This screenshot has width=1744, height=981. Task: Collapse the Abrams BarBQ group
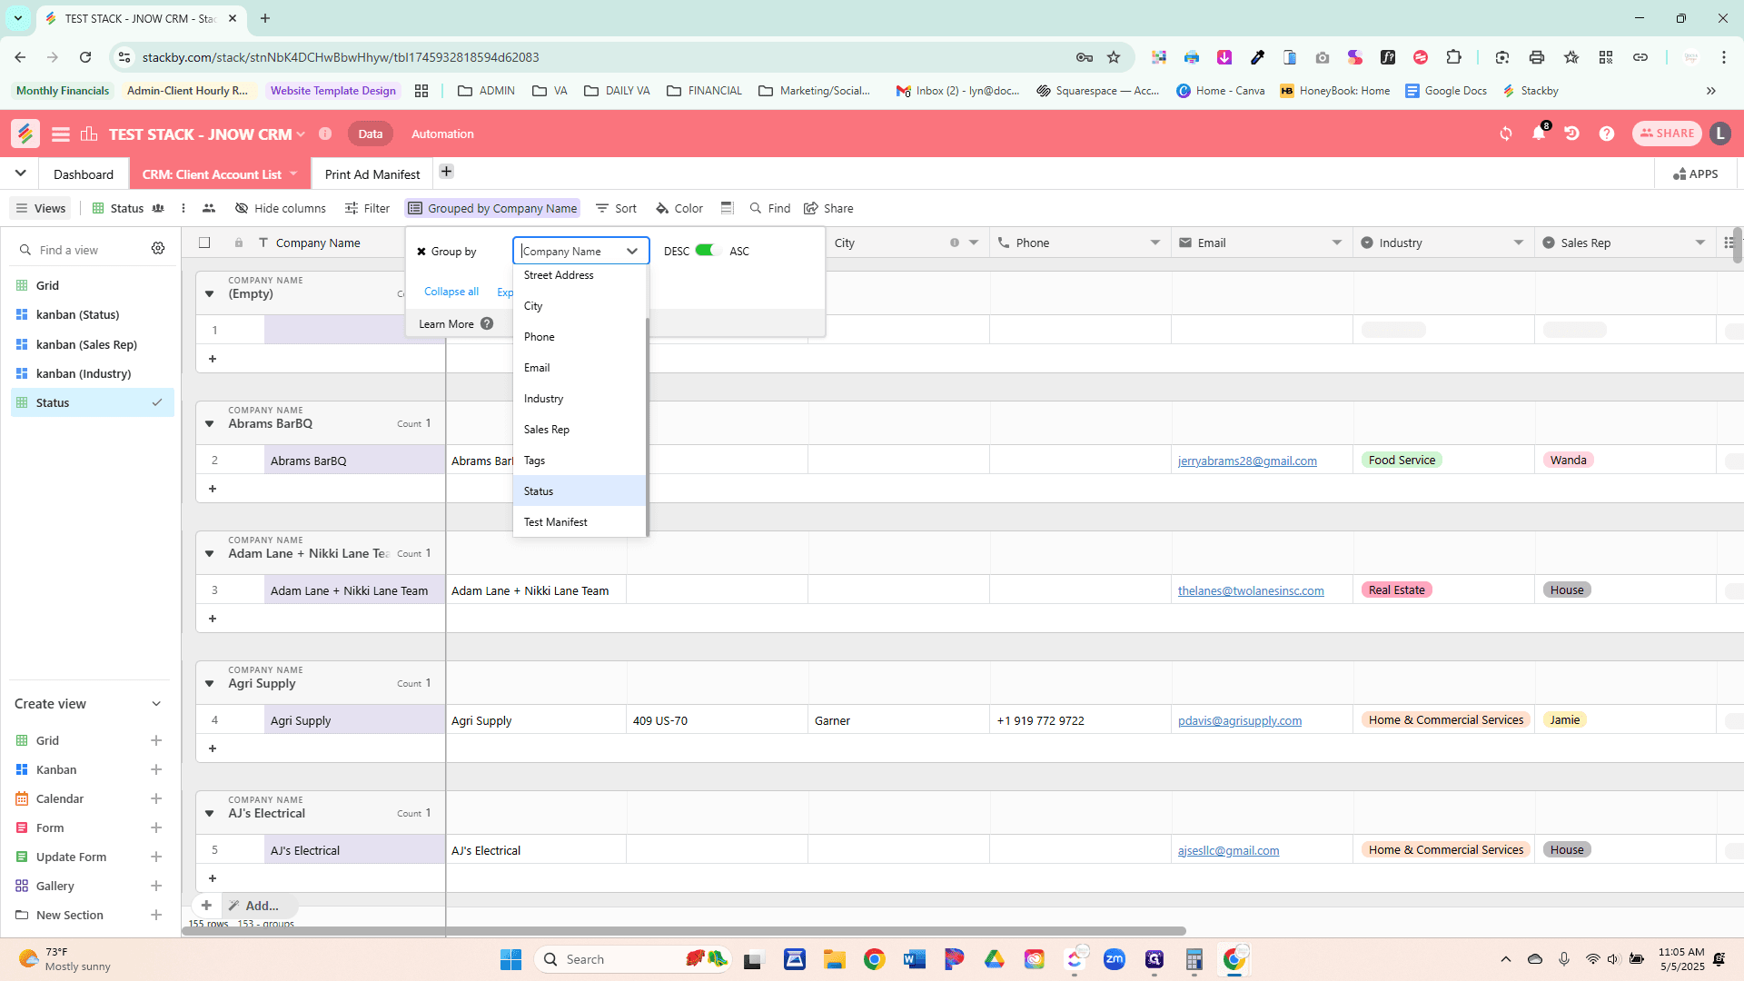coord(210,423)
